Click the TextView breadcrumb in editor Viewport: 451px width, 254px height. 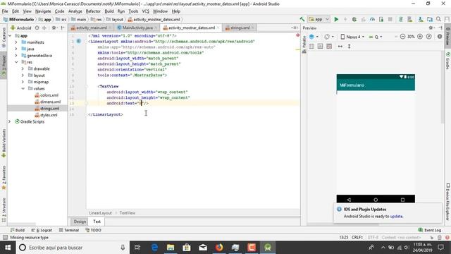(x=128, y=213)
